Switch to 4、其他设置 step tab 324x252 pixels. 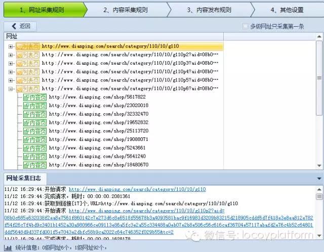(x=287, y=10)
